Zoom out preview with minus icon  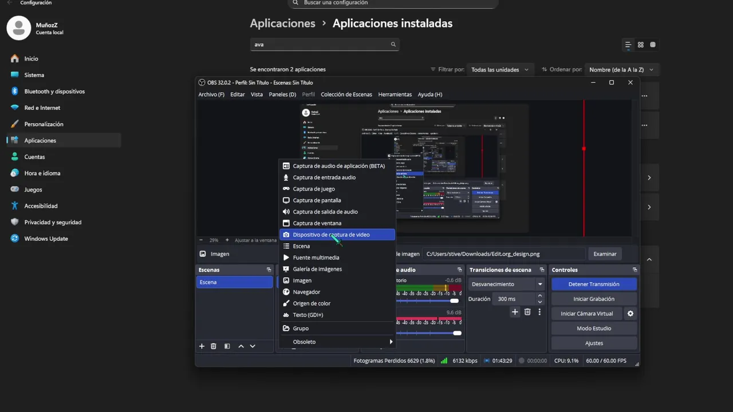coord(201,240)
